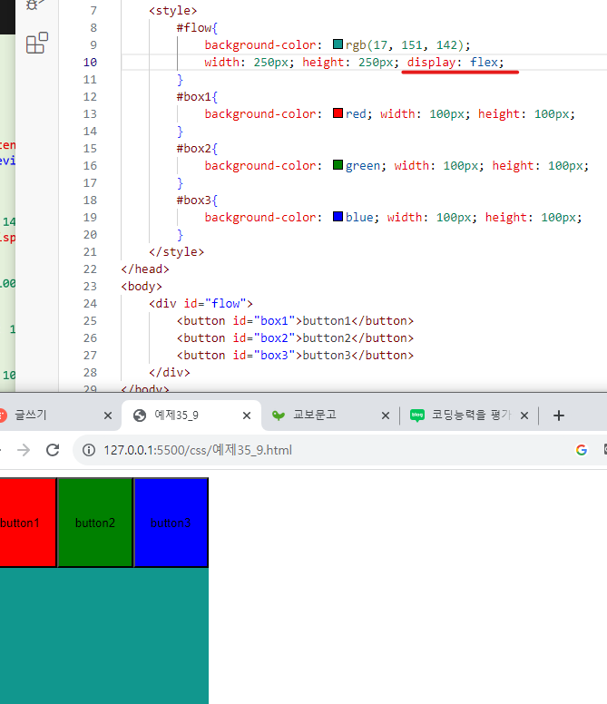Click the <body> tag on line 23
The height and width of the screenshot is (704, 607).
point(142,287)
